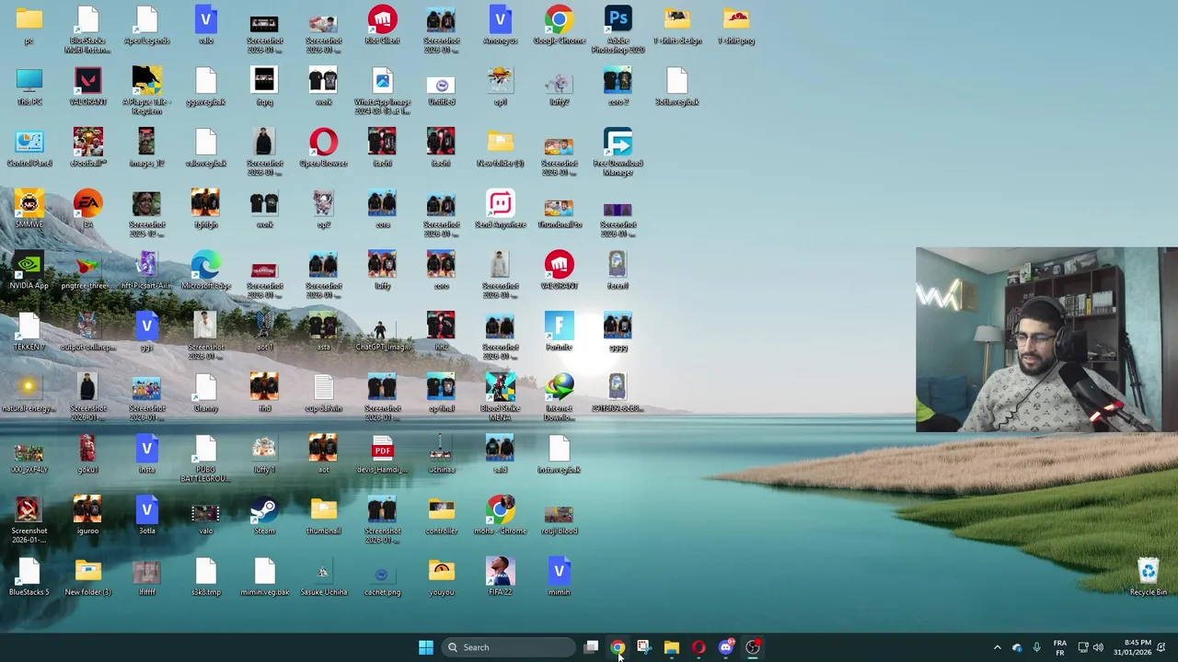Open the Riot Client desktop shortcut

[x=382, y=26]
